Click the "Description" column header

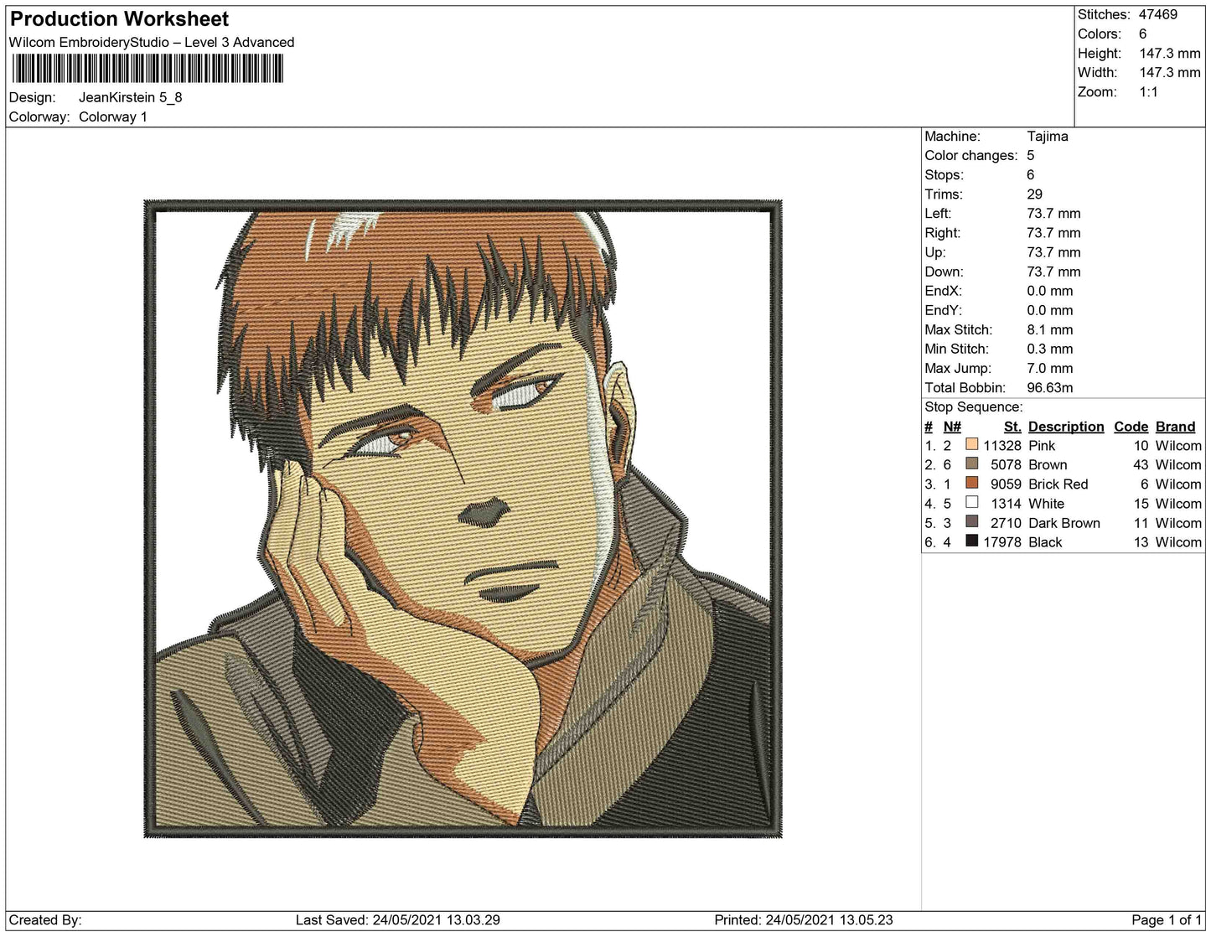click(1066, 427)
